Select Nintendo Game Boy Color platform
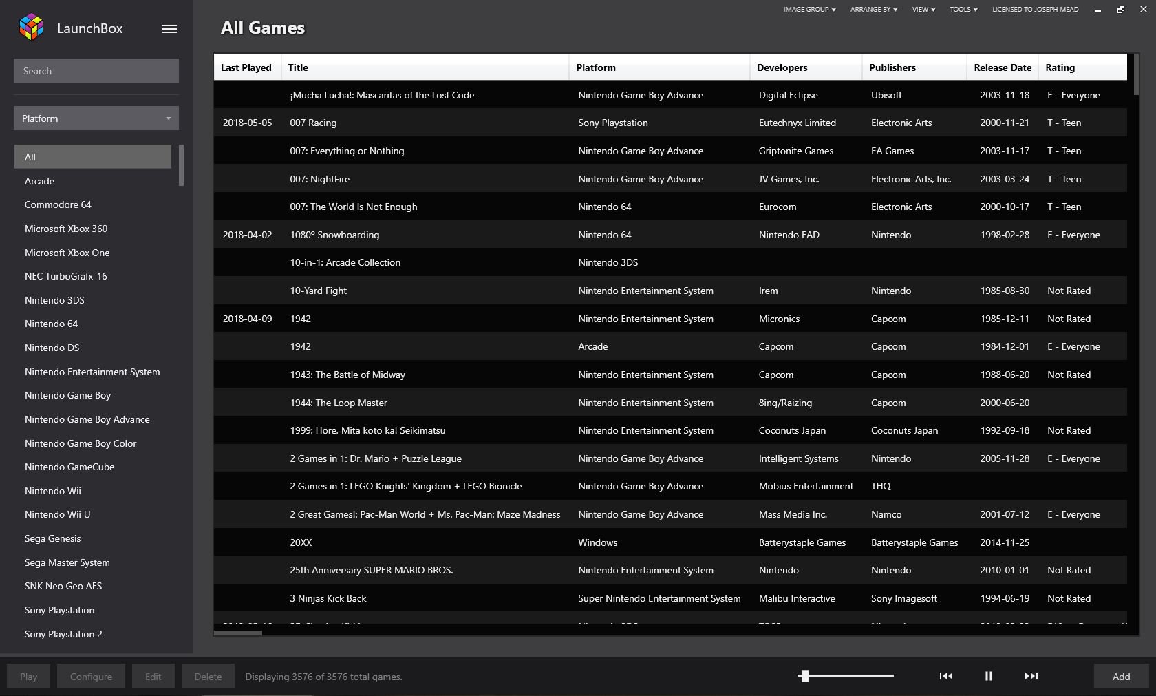Screen dimensions: 1156x696 pyautogui.click(x=93, y=443)
